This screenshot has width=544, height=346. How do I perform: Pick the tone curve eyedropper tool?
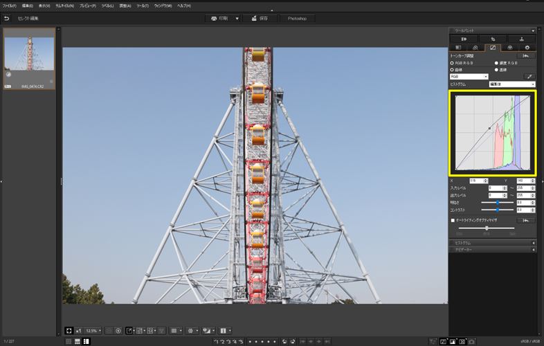(x=529, y=76)
